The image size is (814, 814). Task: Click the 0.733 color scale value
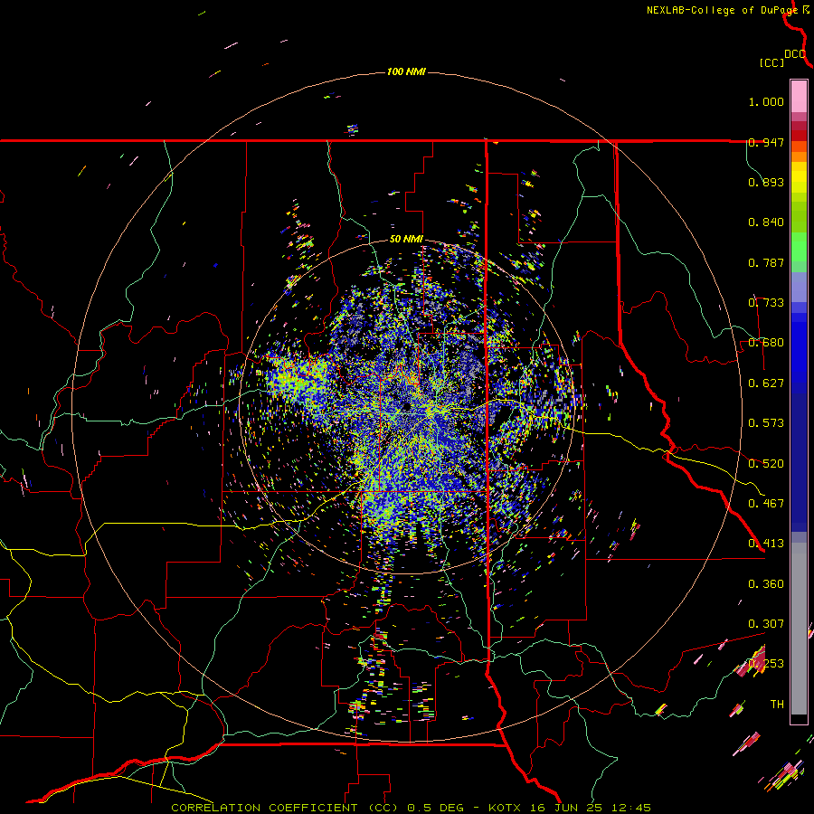(766, 303)
